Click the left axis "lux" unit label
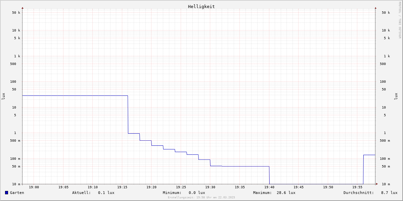This screenshot has width=403, height=201. pos(3,96)
